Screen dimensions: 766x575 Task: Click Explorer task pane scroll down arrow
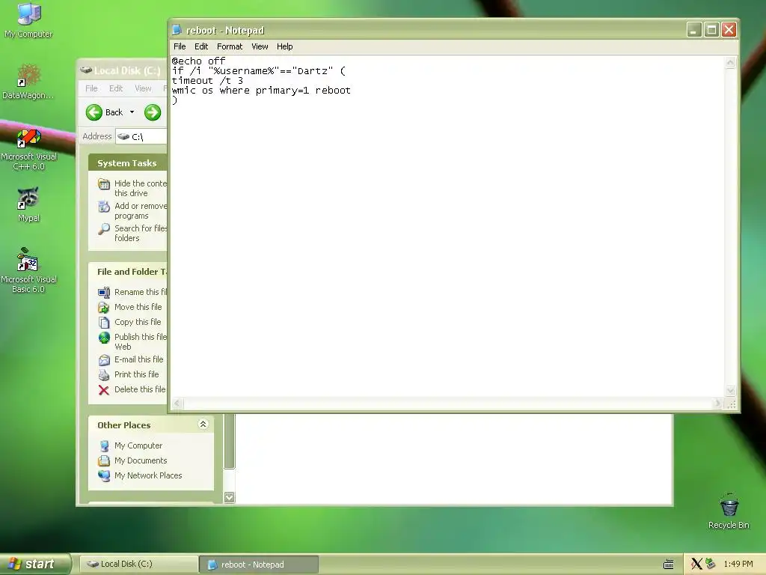[x=229, y=497]
